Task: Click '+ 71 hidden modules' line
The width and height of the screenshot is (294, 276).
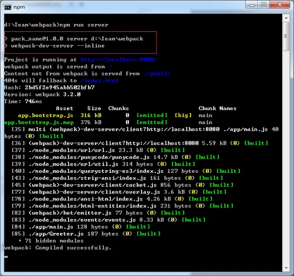Action: point(51,240)
